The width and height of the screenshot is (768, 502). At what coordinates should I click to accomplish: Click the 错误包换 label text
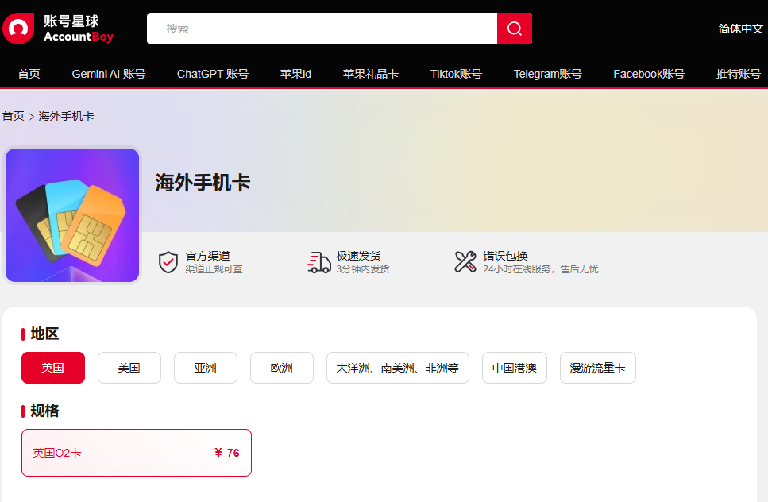505,256
